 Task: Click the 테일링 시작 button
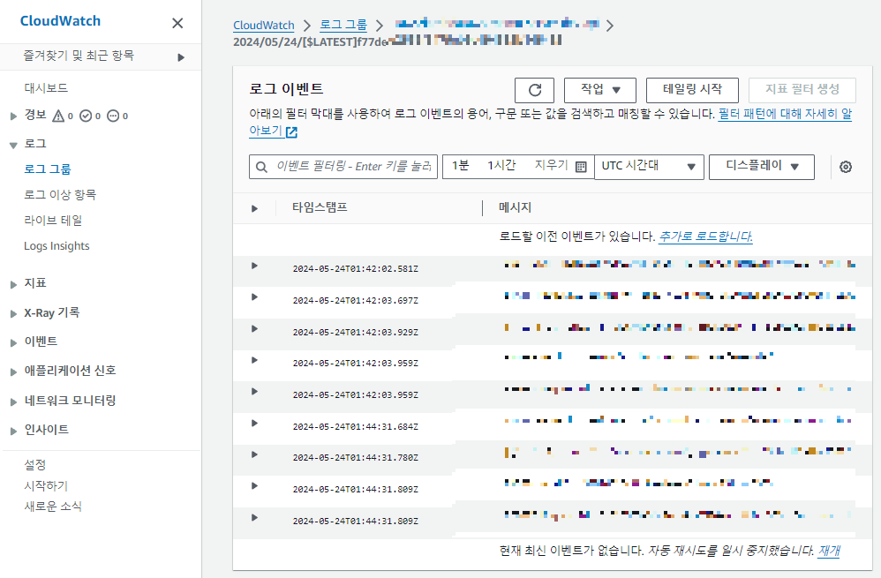692,90
